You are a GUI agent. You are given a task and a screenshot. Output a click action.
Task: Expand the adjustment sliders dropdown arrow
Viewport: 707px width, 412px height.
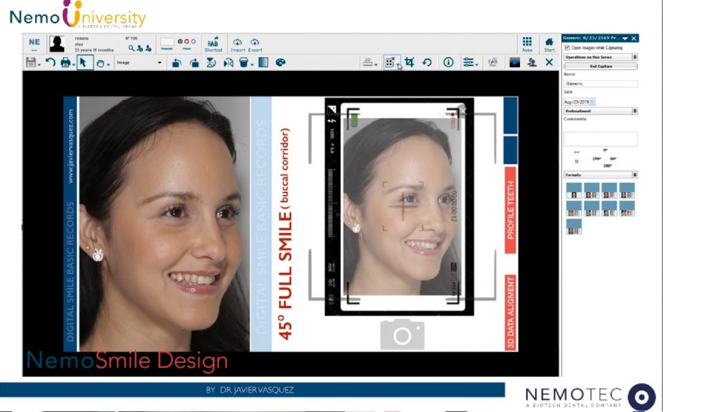coord(476,65)
